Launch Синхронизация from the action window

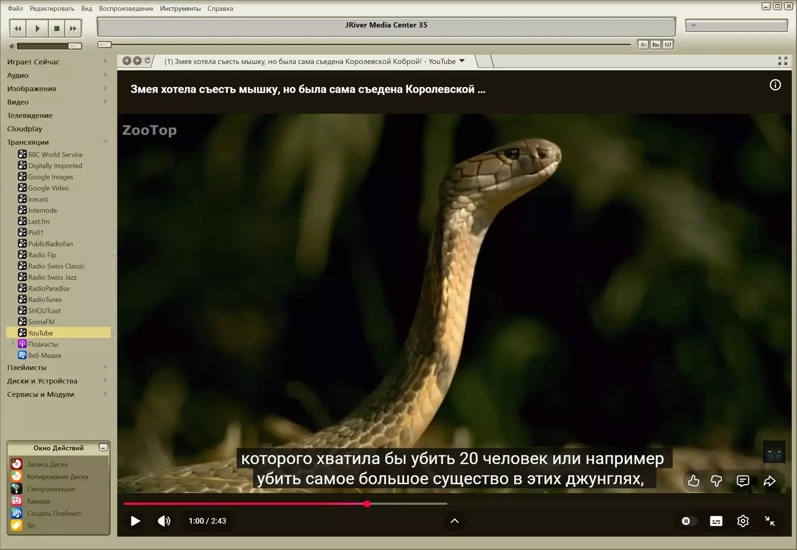51,489
